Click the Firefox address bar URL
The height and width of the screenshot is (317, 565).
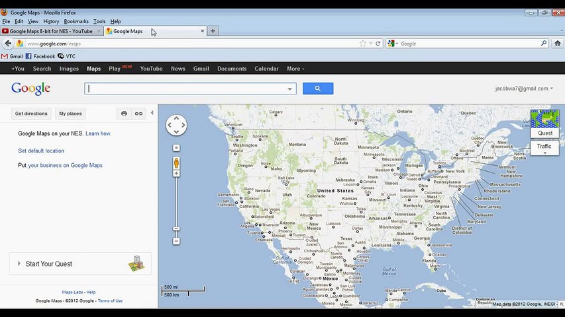pos(54,44)
